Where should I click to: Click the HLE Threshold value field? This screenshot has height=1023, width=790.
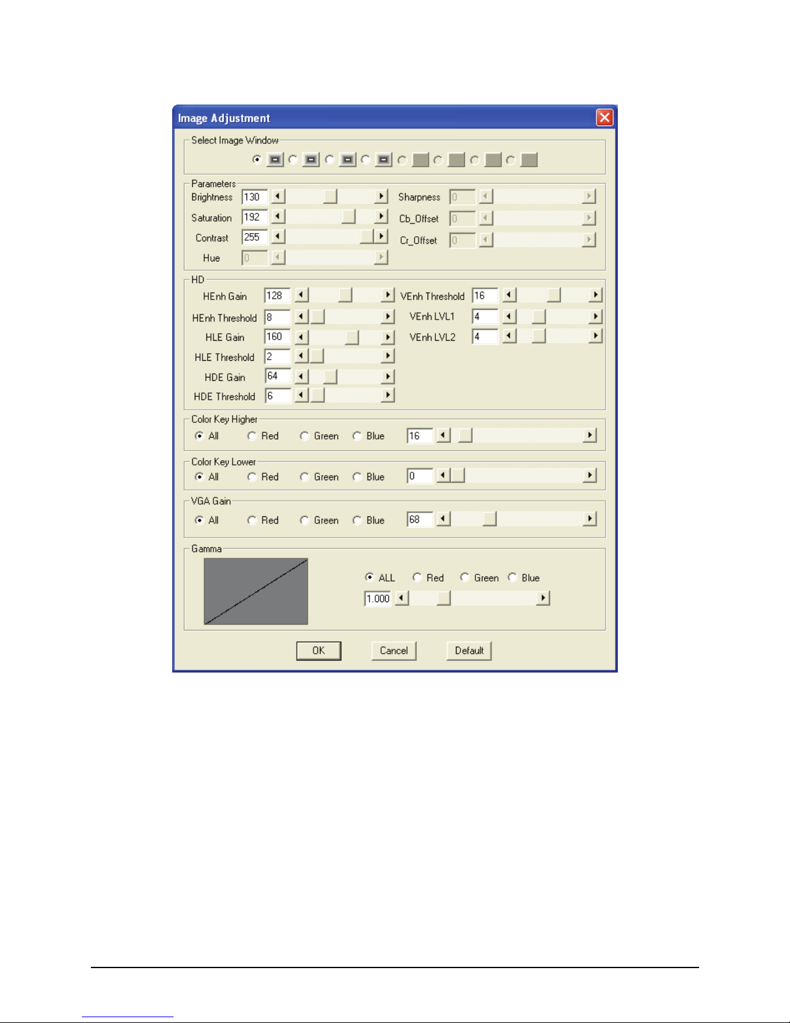pyautogui.click(x=277, y=357)
